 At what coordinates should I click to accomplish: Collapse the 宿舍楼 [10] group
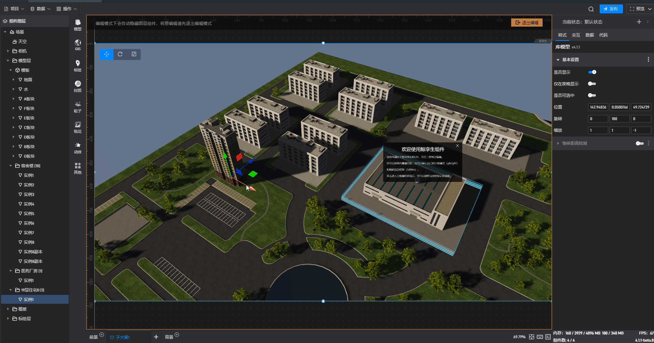point(11,166)
